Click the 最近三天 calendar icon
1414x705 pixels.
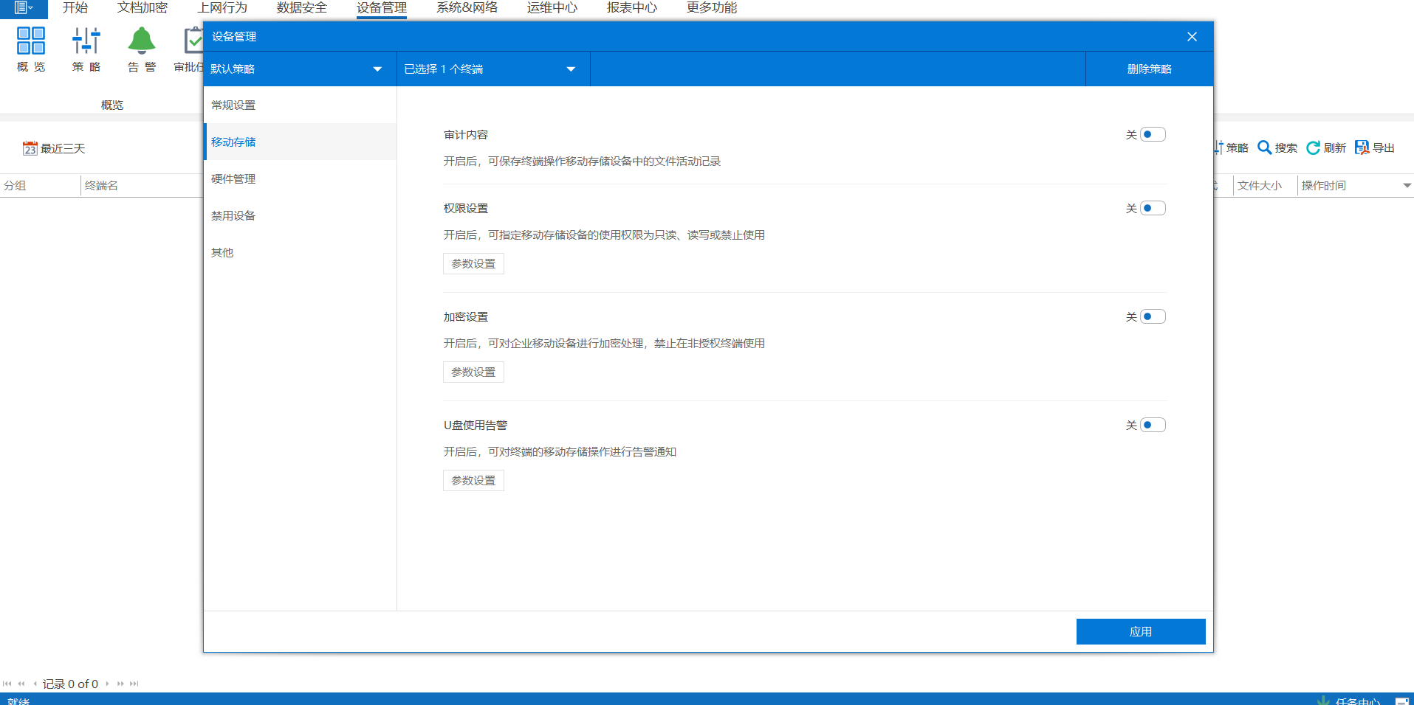coord(30,148)
